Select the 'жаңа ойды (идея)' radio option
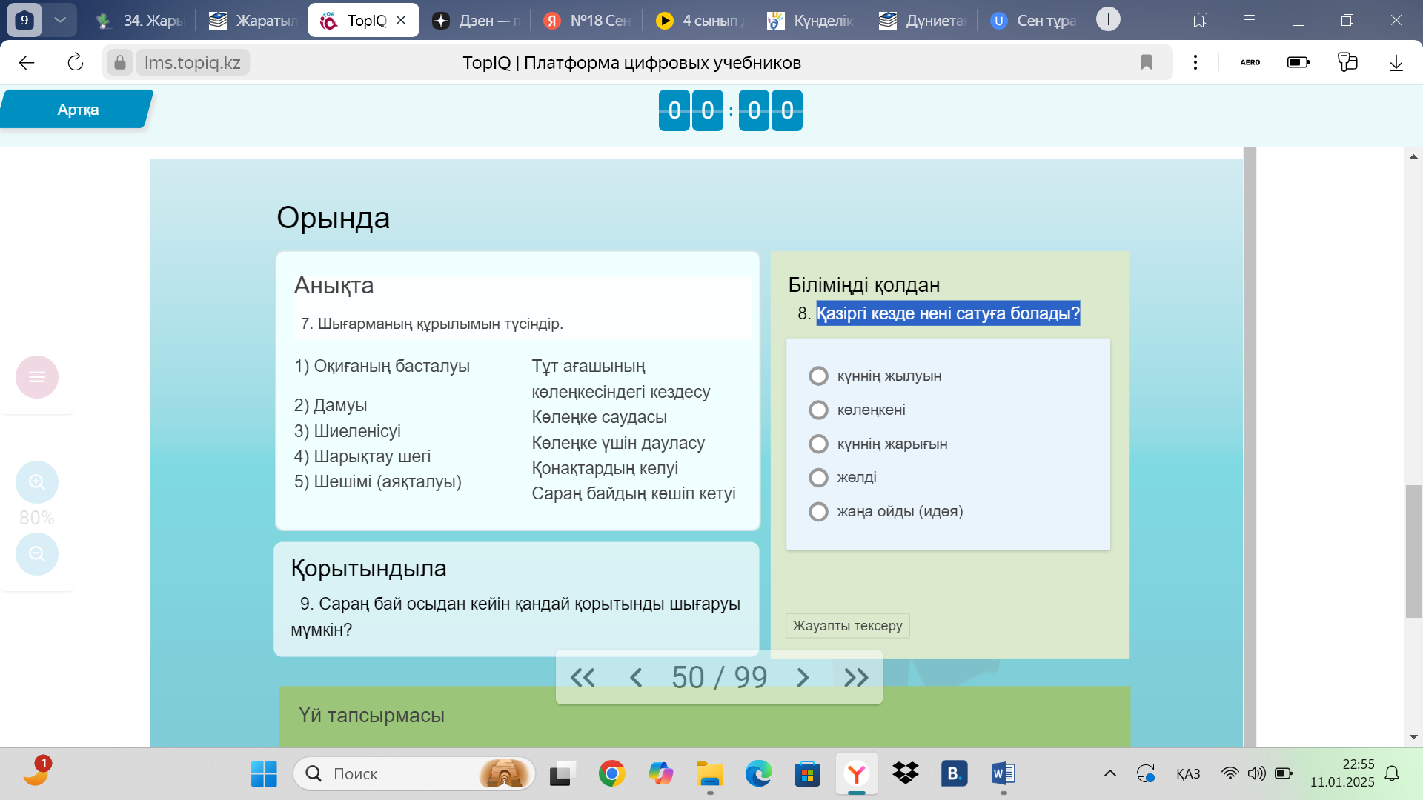Image resolution: width=1423 pixels, height=800 pixels. pos(818,512)
